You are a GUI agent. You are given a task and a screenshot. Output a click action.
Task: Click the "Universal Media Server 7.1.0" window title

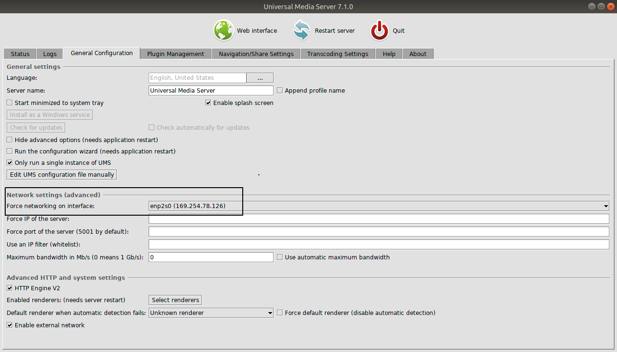[308, 7]
